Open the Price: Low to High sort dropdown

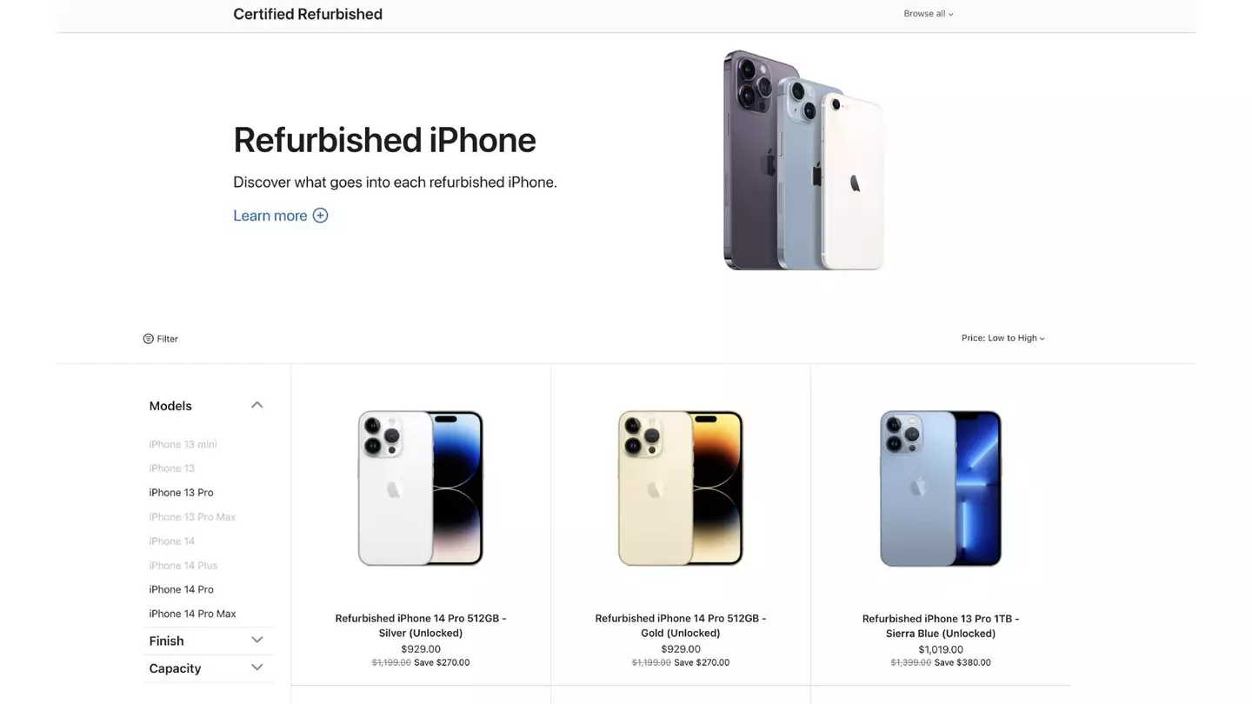tap(1002, 338)
